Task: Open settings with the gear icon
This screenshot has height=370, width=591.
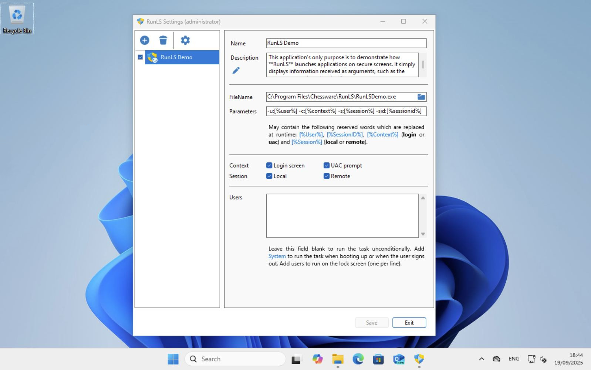Action: pyautogui.click(x=185, y=40)
